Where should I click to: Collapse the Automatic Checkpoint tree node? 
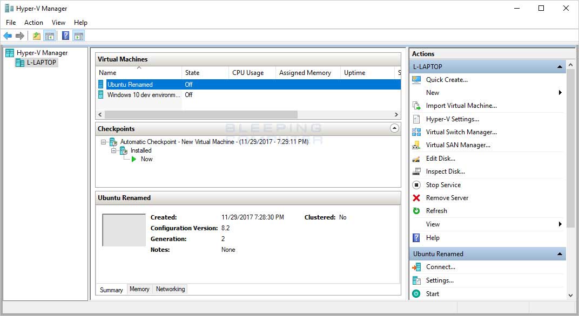point(103,142)
